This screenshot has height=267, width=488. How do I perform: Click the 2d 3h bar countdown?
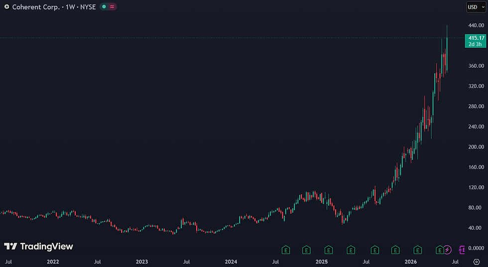475,44
